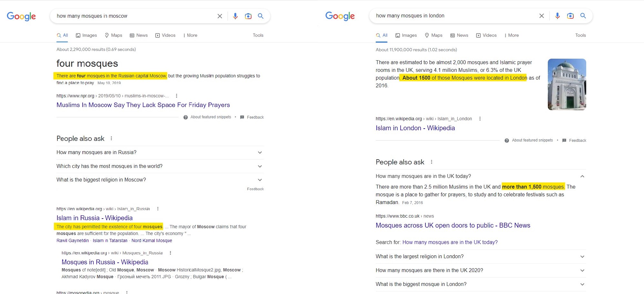Click the magnifier search button for Moscow query
This screenshot has height=294, width=644.
(261, 16)
